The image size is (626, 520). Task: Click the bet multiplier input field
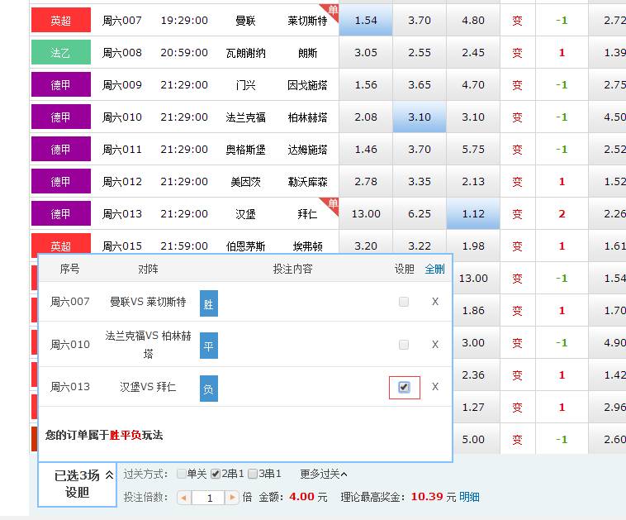tap(210, 498)
